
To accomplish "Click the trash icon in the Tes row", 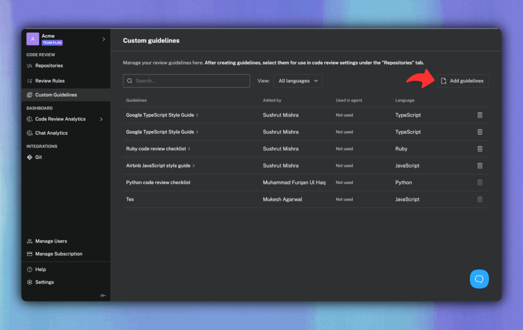I will coord(480,200).
